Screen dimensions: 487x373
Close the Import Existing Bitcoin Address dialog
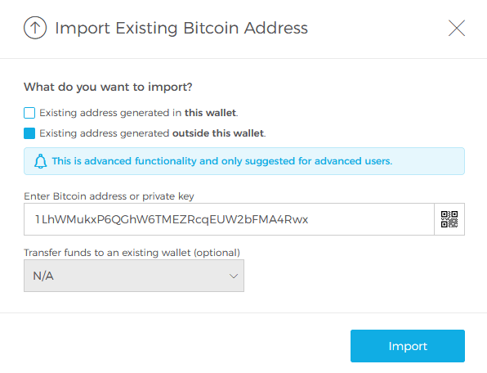(x=457, y=28)
